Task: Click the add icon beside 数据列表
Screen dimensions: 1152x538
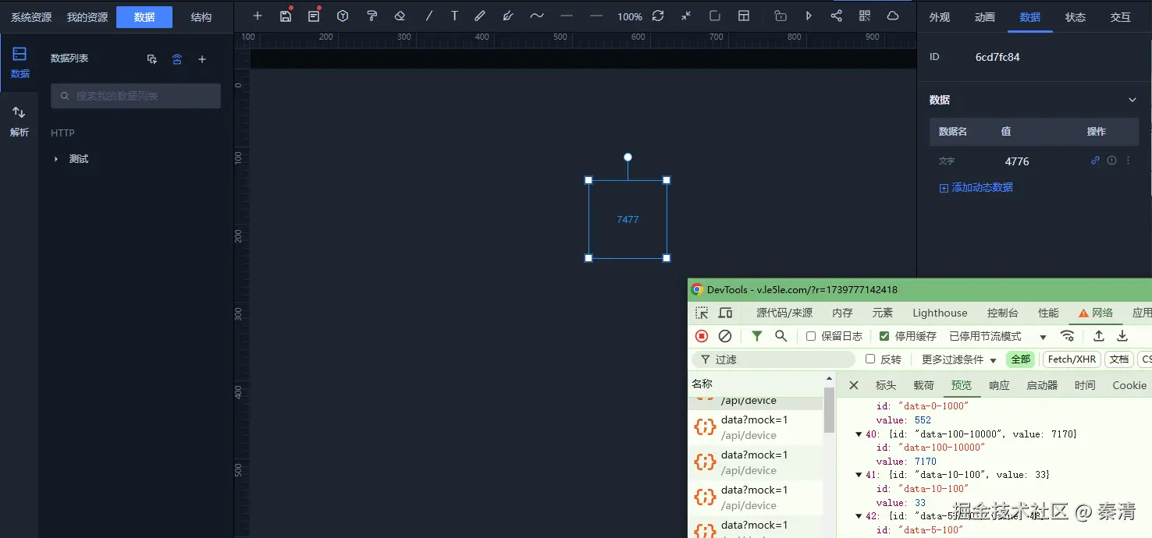Action: (202, 59)
